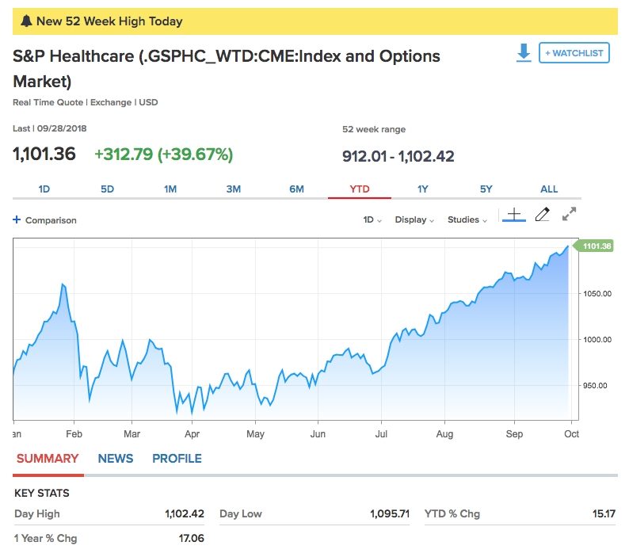Click the Day High value 1,102.42
The width and height of the screenshot is (629, 557).
click(x=185, y=513)
